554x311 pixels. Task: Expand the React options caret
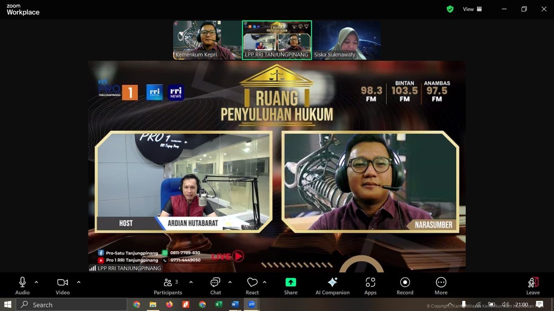pyautogui.click(x=265, y=282)
